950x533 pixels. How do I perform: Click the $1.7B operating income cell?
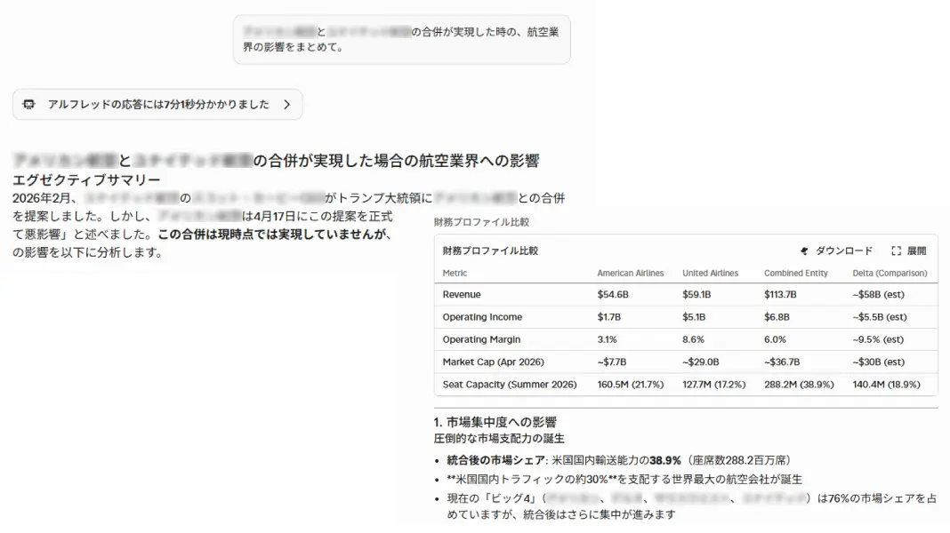pos(608,317)
